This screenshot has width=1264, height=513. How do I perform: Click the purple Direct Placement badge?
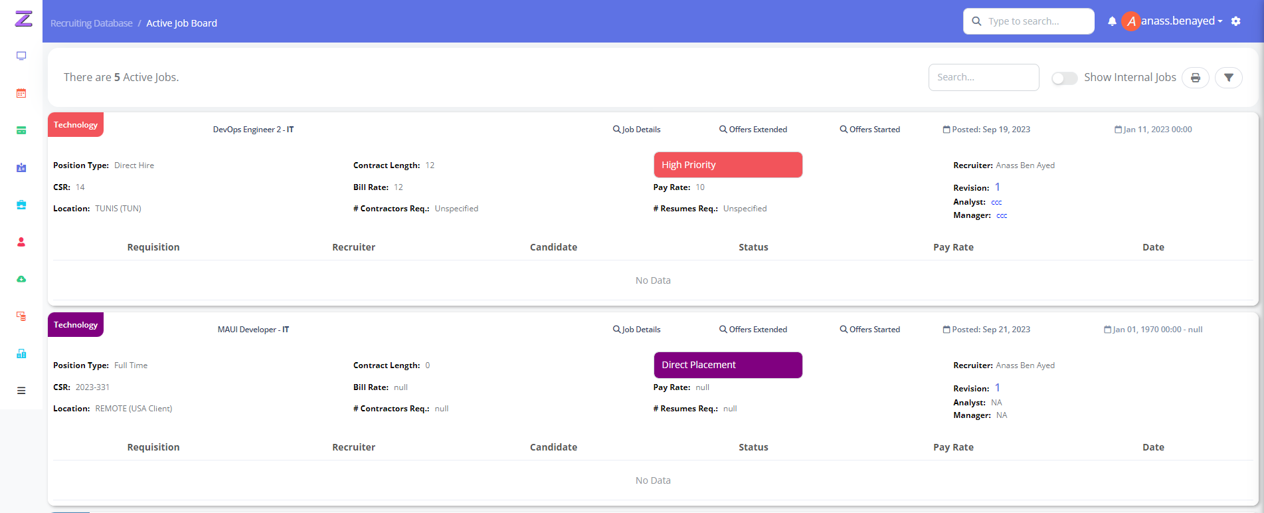[727, 365]
